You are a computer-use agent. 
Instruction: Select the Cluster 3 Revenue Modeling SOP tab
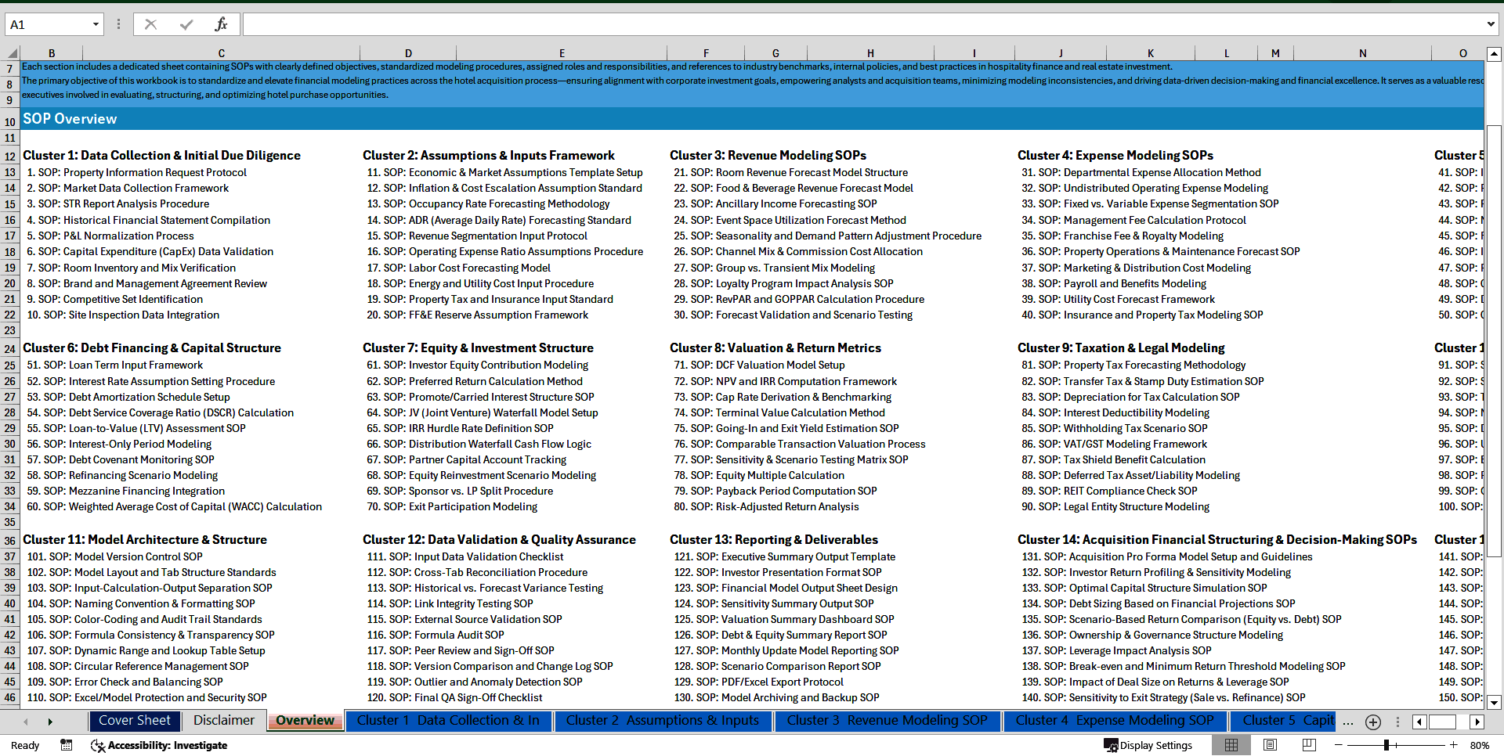pyautogui.click(x=886, y=720)
